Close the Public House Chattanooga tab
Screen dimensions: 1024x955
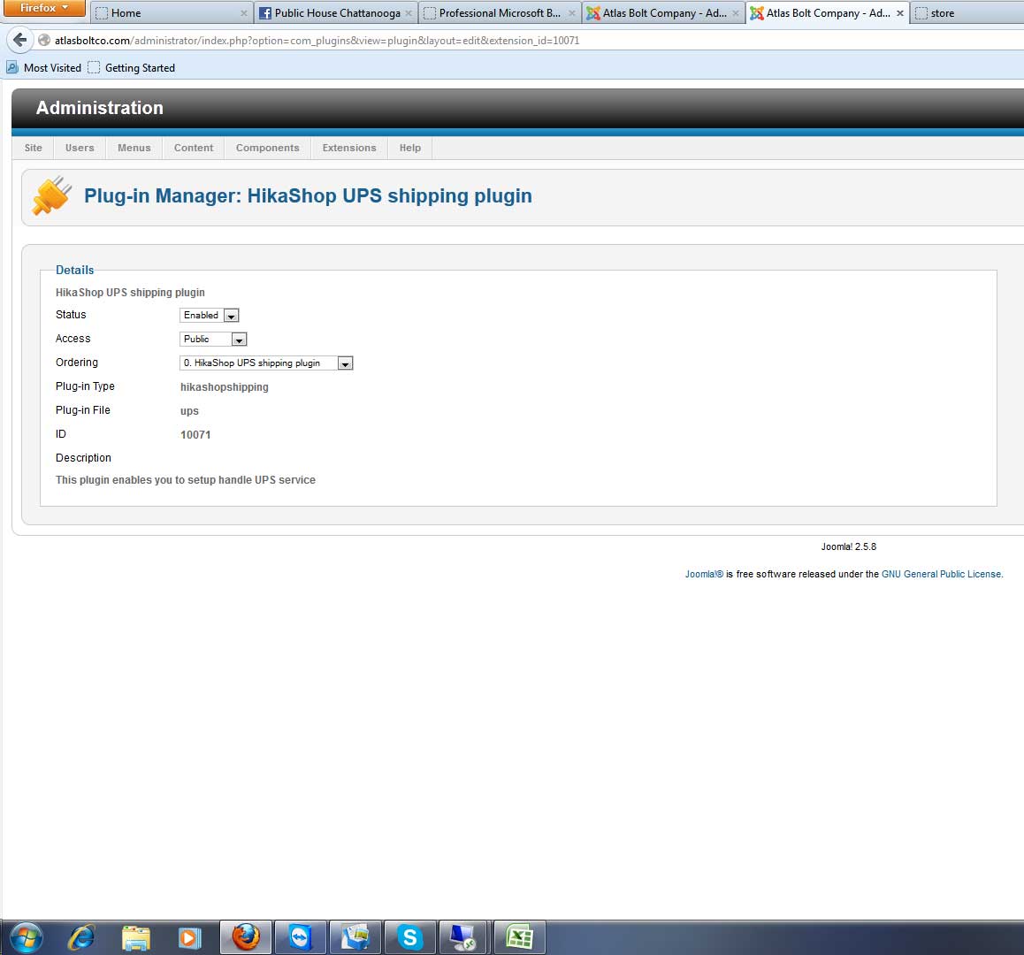(x=409, y=13)
